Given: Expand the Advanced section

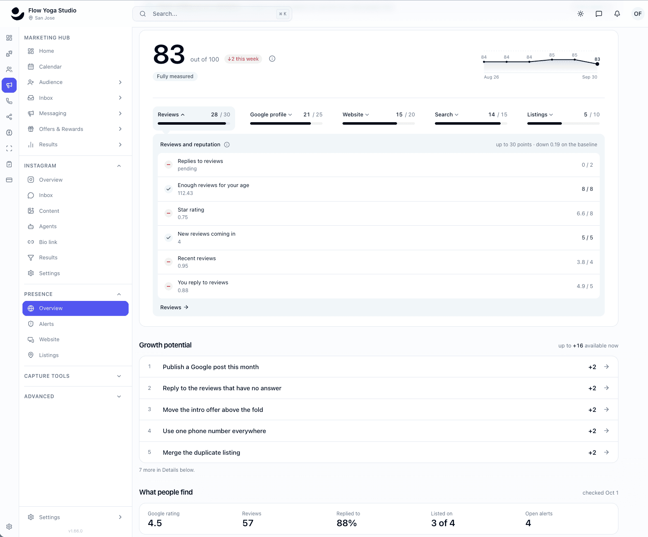Looking at the screenshot, I should (x=119, y=397).
